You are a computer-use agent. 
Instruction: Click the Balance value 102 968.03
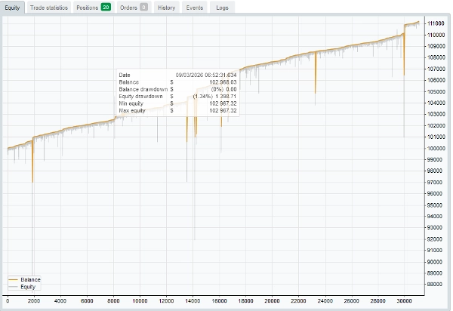click(x=223, y=82)
